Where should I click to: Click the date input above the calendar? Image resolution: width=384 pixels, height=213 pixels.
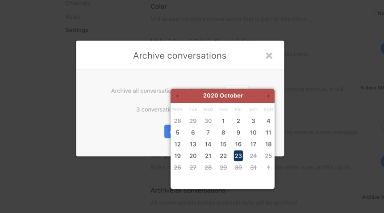coord(237,88)
